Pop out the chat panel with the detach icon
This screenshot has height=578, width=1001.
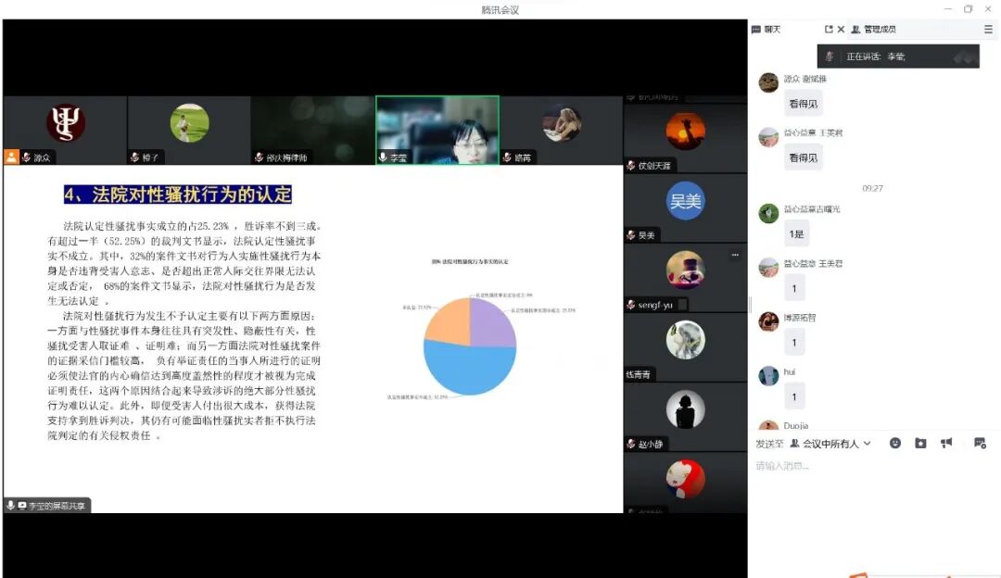(x=830, y=29)
